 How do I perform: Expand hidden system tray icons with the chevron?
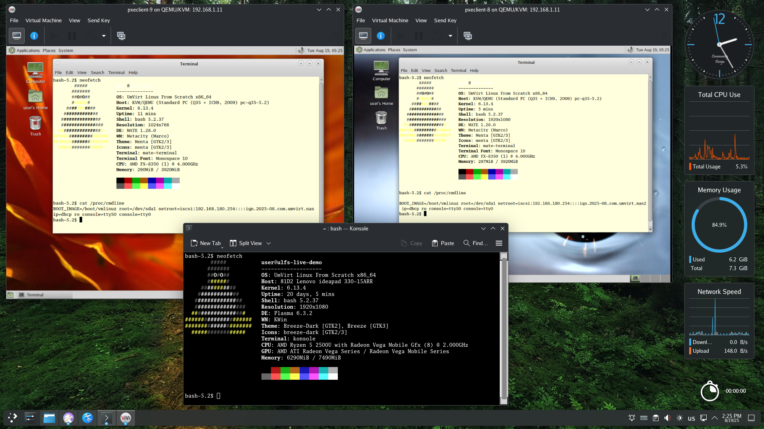tap(715, 418)
